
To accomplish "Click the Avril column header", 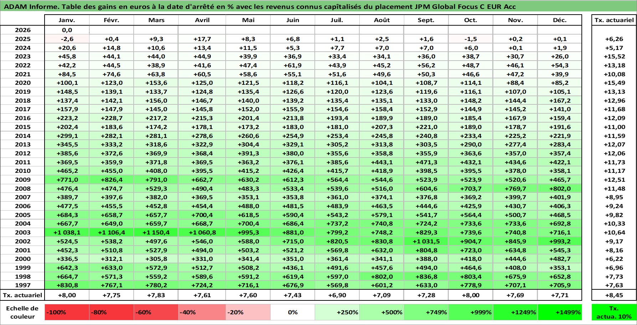I will (202, 20).
